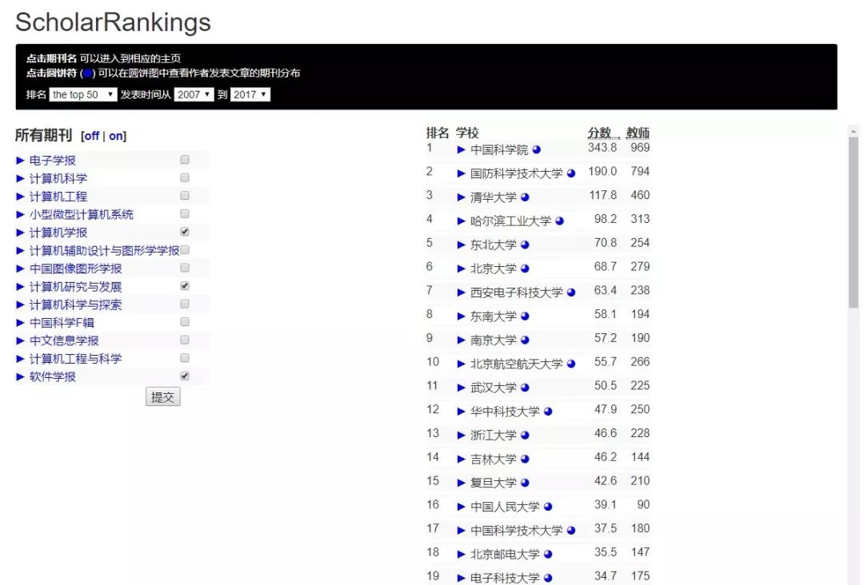Check the 电子学报 journal checkbox
This screenshot has height=585, width=864.
coord(185,160)
